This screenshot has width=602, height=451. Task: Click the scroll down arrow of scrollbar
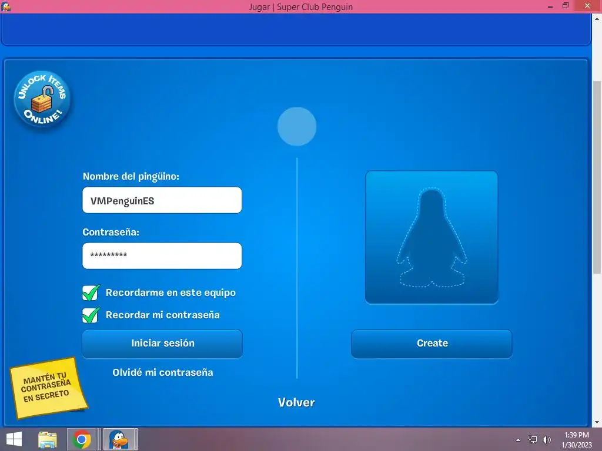[597, 423]
